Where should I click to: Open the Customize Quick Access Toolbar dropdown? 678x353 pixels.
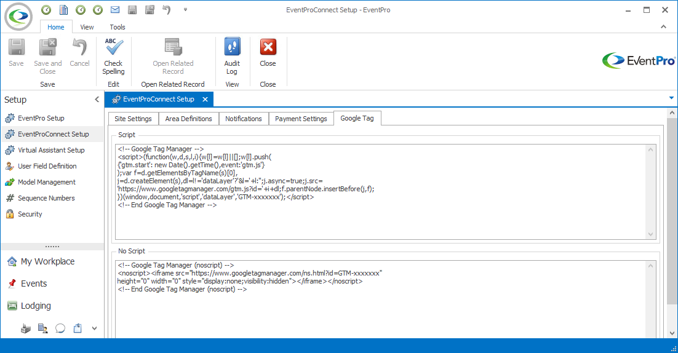tap(186, 9)
